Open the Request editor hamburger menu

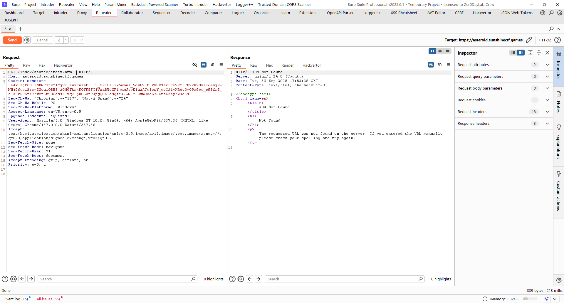point(221,65)
